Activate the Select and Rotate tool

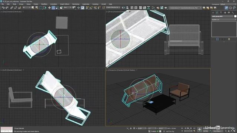pyautogui.click(x=53, y=8)
